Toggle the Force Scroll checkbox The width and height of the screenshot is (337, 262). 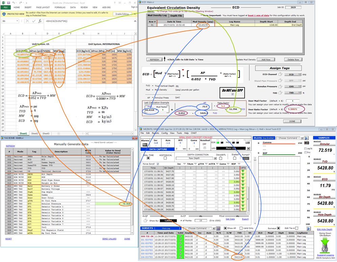[158, 164]
